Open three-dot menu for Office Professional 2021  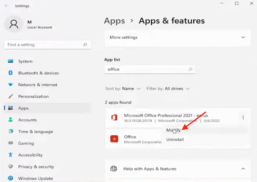[x=243, y=117]
